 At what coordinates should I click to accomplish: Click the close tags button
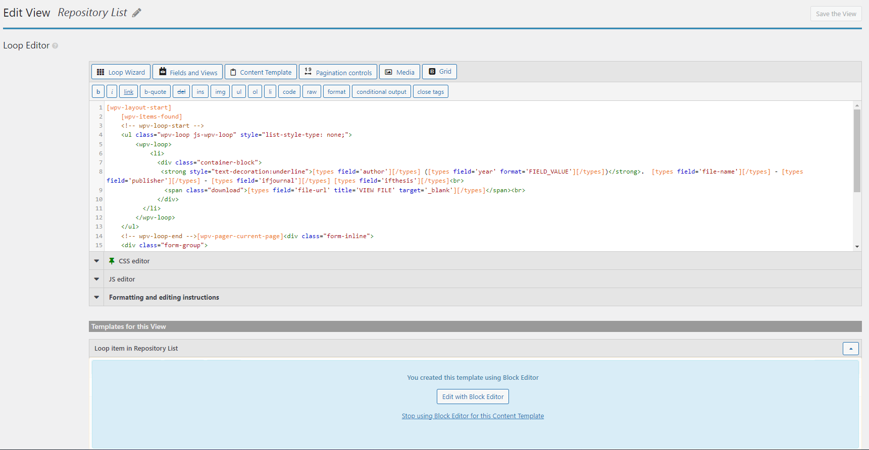point(431,92)
